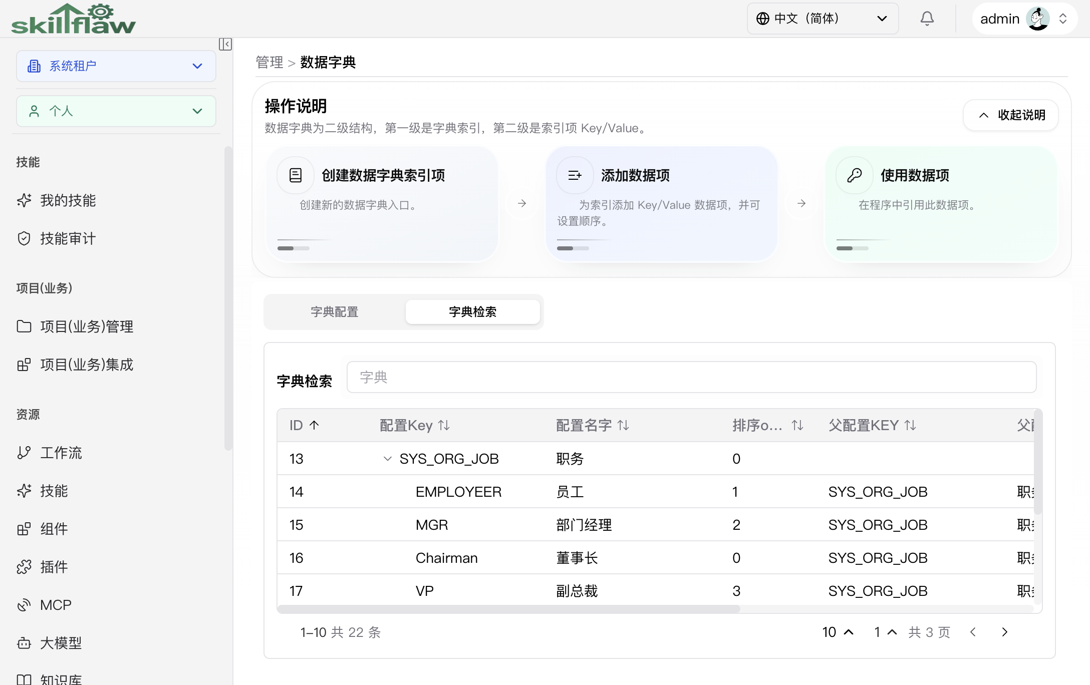The image size is (1090, 685).
Task: Open the page number 1 dropdown
Action: pos(886,632)
